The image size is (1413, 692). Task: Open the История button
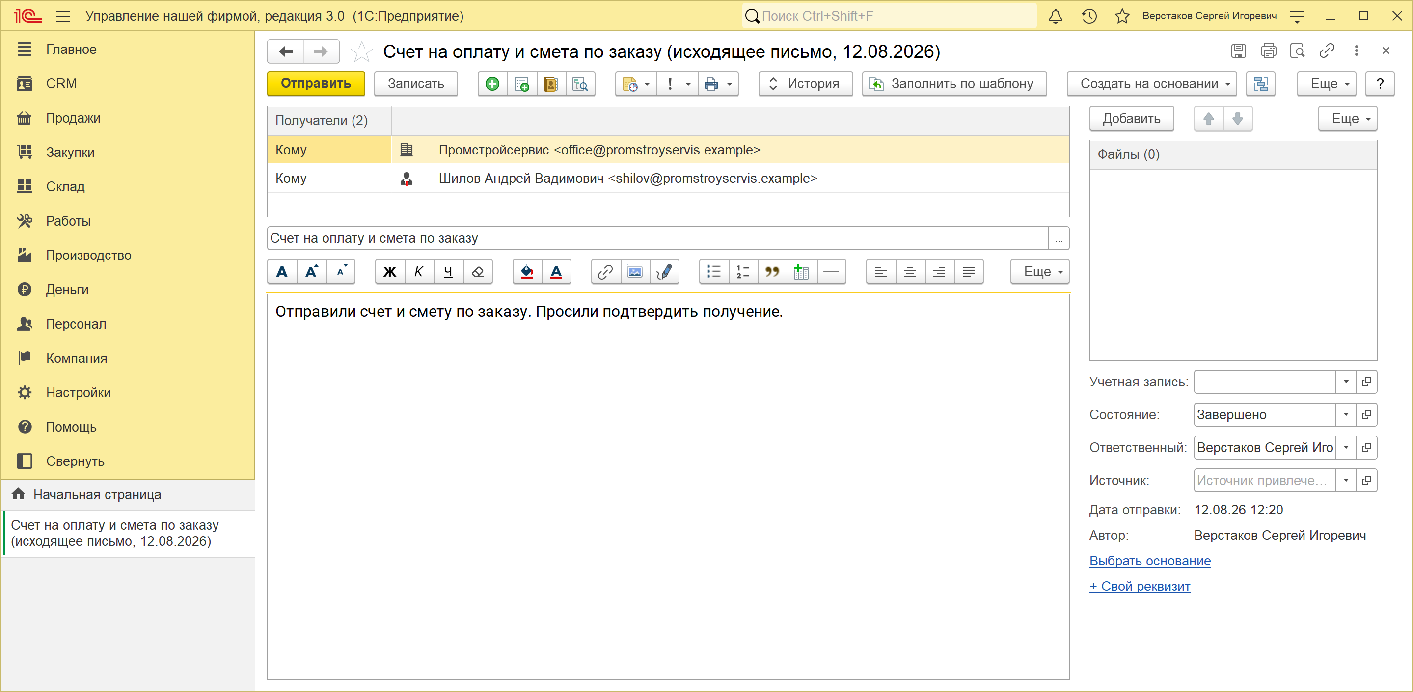(805, 84)
